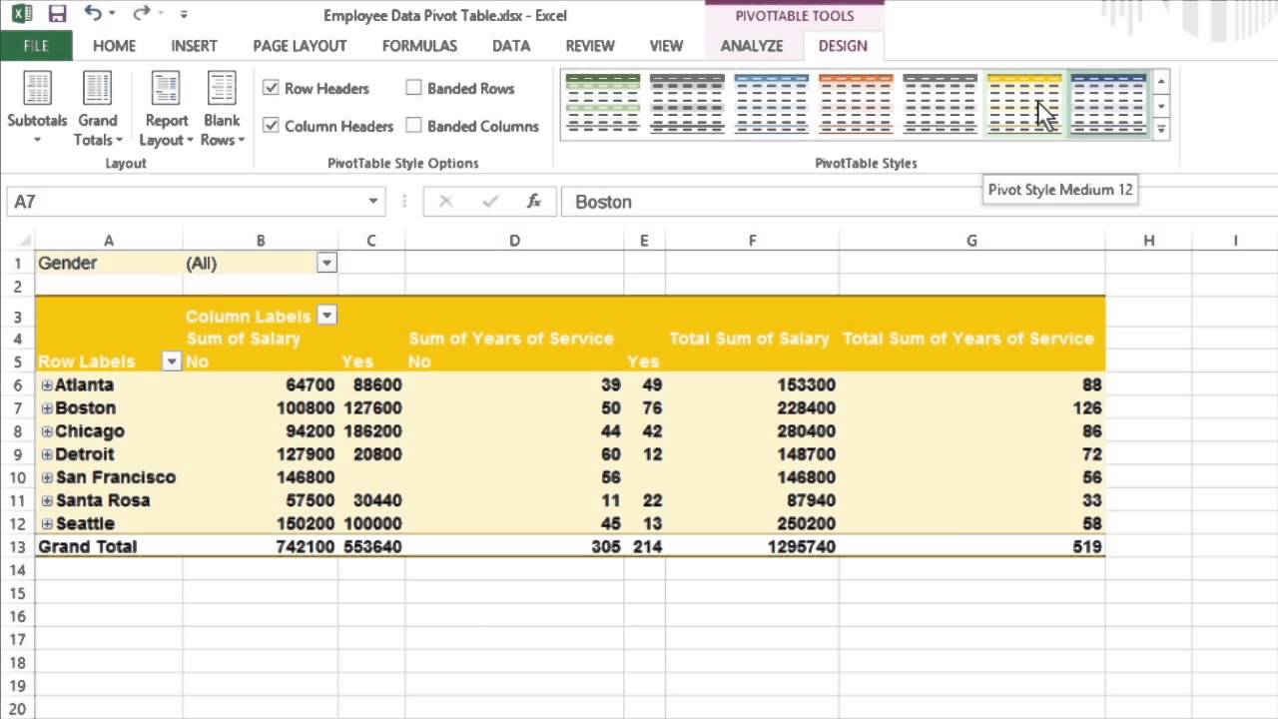Expand the full PivotTable Styles gallery
Viewport: 1278px width, 719px height.
tap(1161, 128)
